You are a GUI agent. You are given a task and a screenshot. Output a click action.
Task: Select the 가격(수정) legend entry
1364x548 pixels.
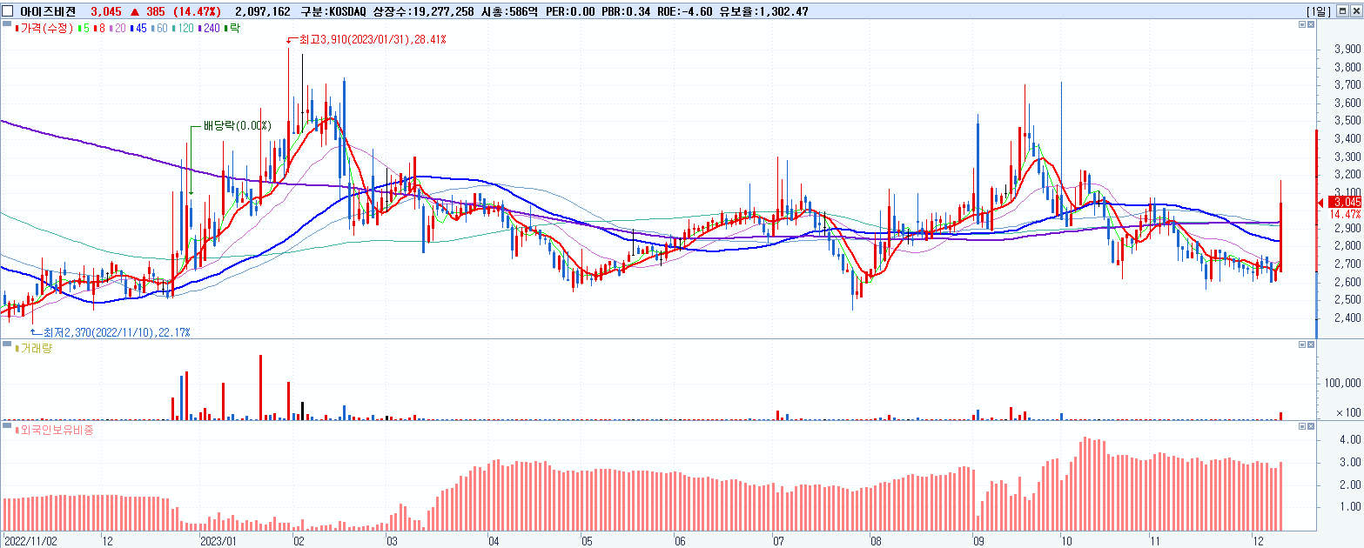pyautogui.click(x=45, y=29)
